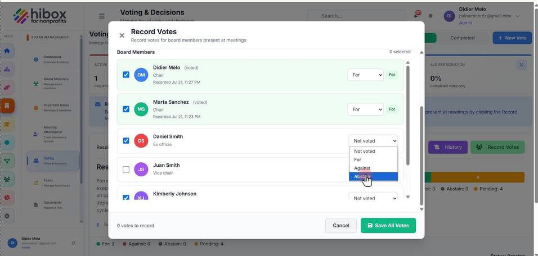Image resolution: width=538 pixels, height=256 pixels.
Task: Click the Admin role link in header
Action: click(465, 23)
